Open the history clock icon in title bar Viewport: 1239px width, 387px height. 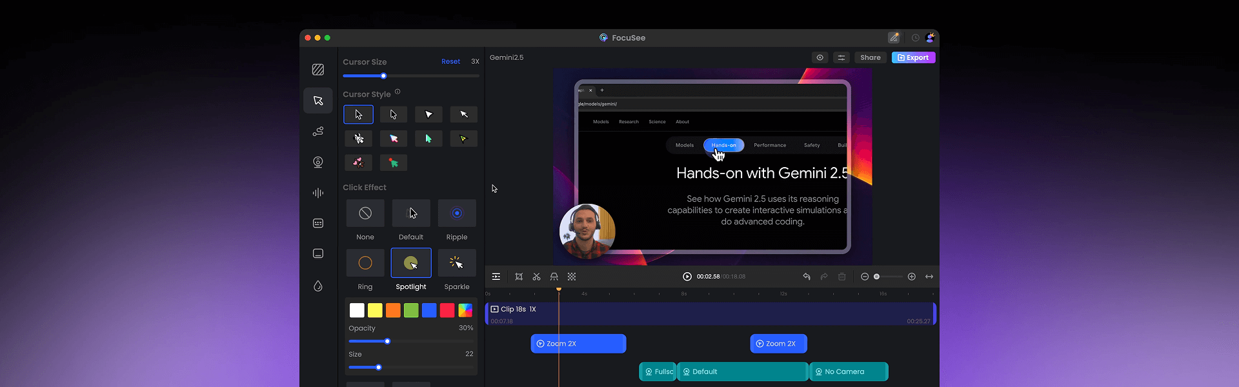coord(915,38)
